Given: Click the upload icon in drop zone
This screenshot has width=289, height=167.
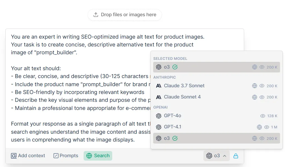Looking at the screenshot, I should [x=96, y=15].
